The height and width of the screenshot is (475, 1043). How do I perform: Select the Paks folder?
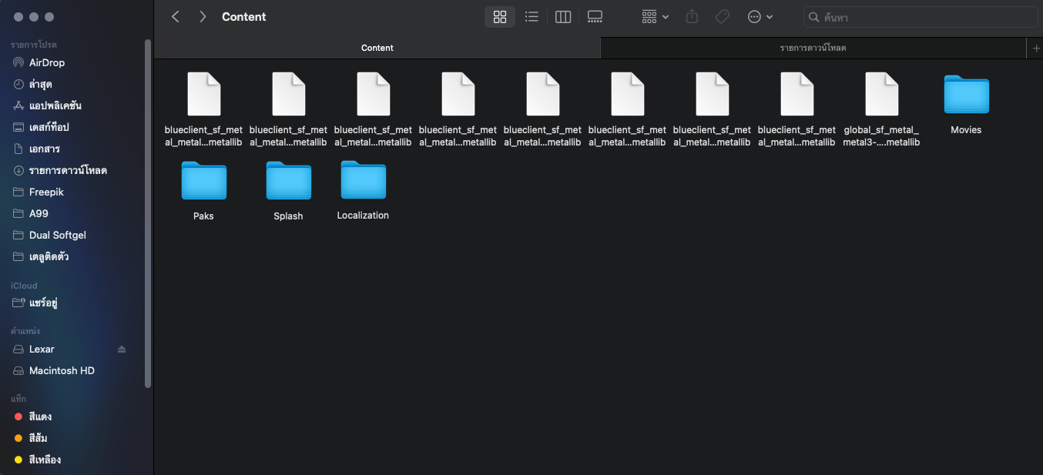tap(203, 191)
